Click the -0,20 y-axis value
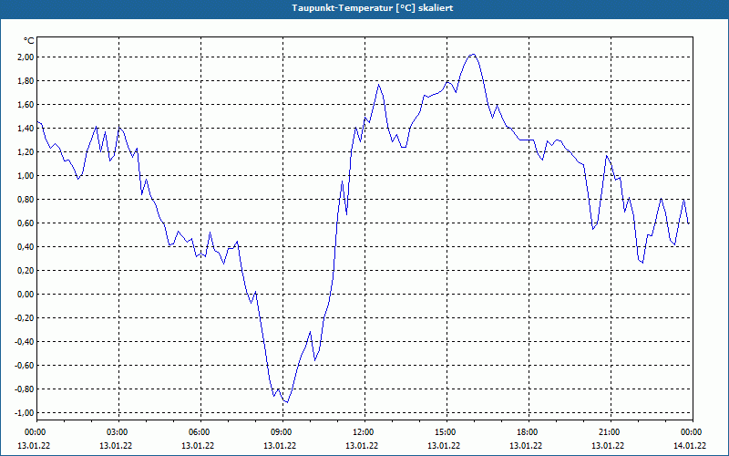The height and width of the screenshot is (456, 729). coord(24,318)
